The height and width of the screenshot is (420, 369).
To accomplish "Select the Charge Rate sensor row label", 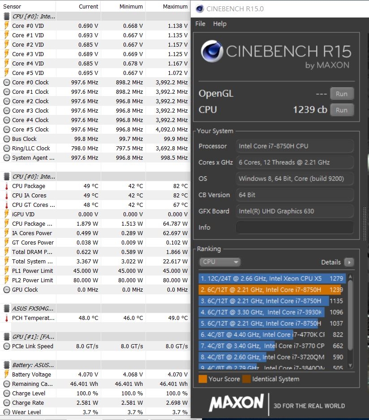I will point(28,403).
